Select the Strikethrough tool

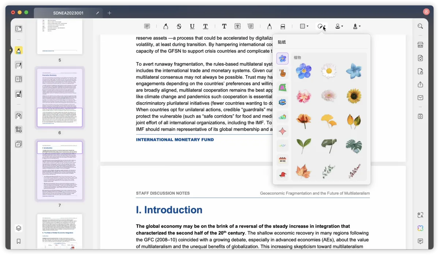pyautogui.click(x=179, y=26)
